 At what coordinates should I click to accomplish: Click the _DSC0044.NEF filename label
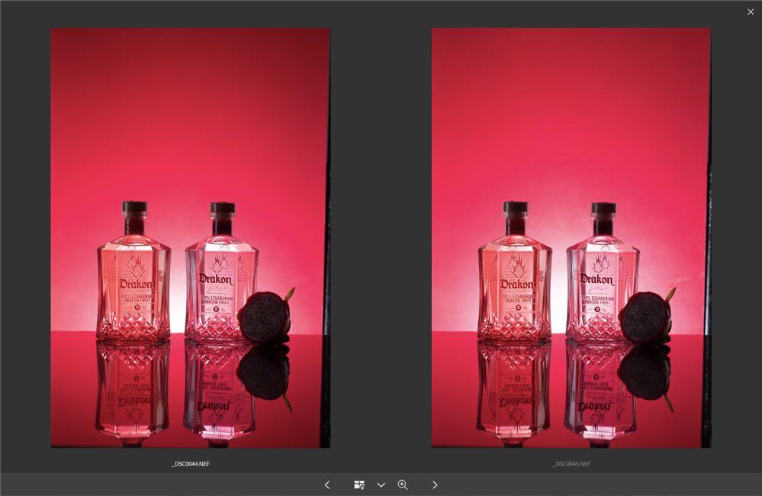pyautogui.click(x=191, y=464)
